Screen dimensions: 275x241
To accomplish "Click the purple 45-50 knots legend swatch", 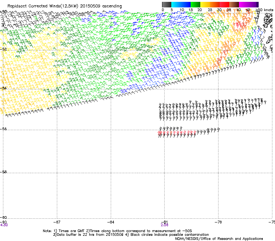I will pyautogui.click(x=253, y=4).
